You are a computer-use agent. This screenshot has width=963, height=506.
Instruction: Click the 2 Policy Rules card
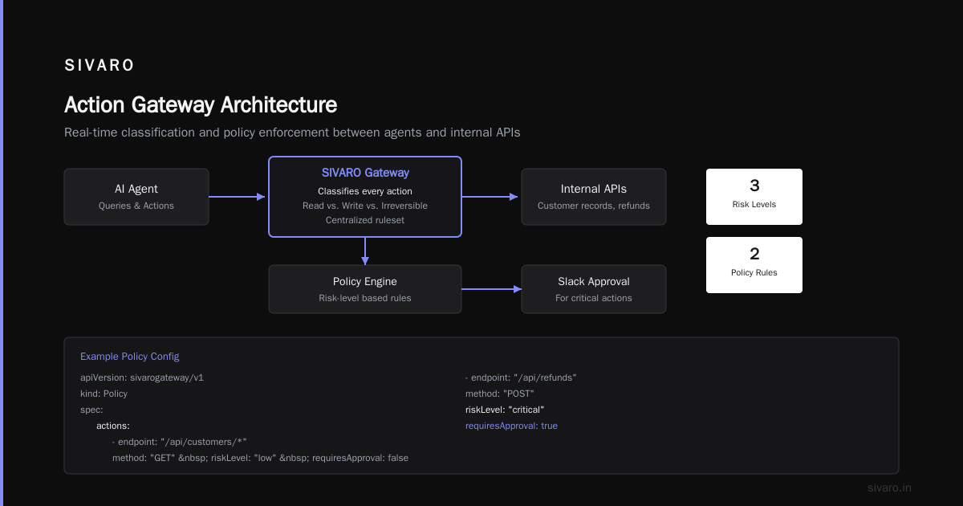pos(754,265)
